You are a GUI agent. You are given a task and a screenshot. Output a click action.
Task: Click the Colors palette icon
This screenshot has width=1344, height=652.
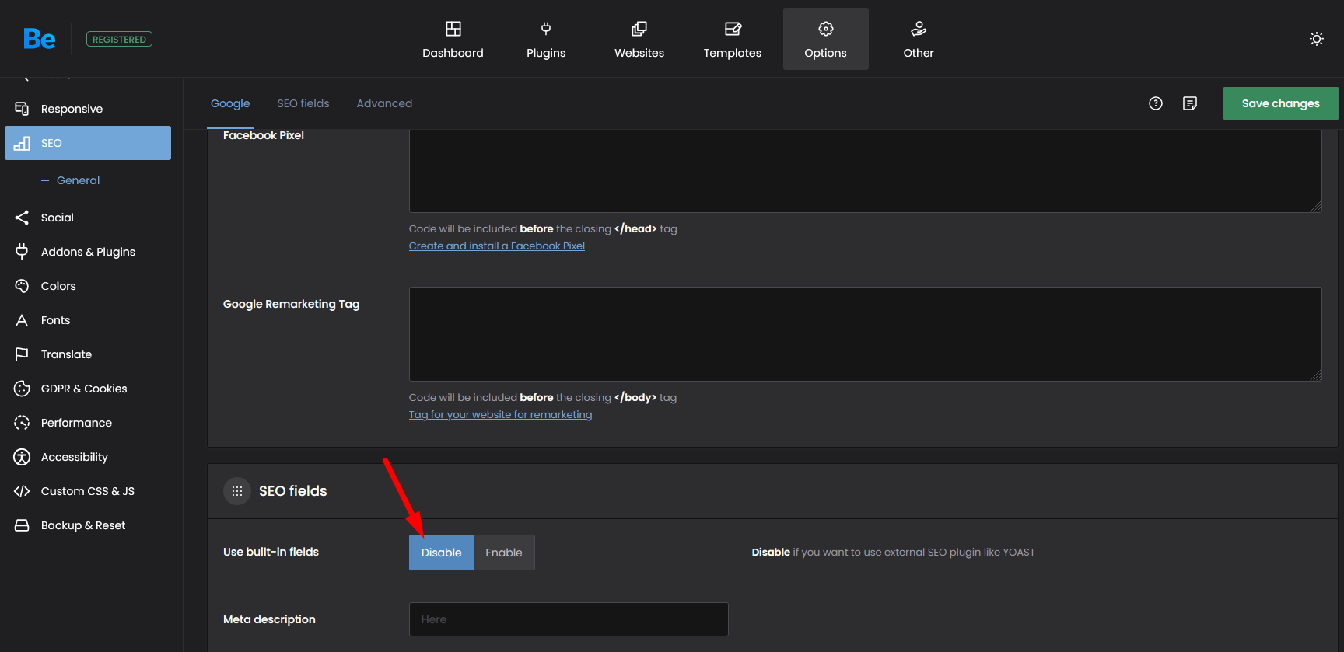tap(22, 286)
